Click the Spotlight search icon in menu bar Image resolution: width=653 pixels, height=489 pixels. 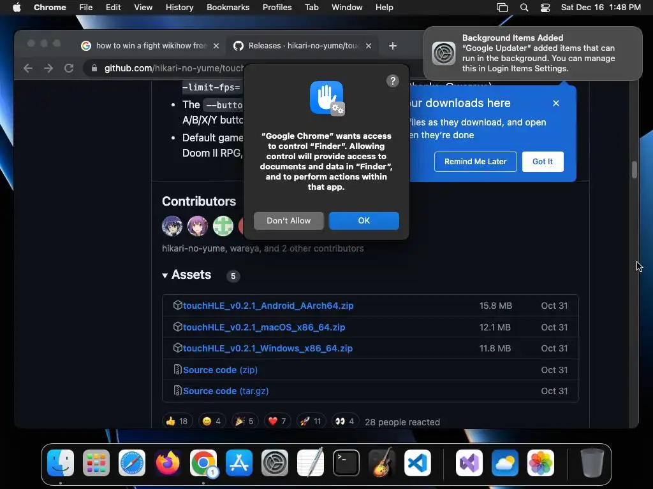[x=524, y=8]
